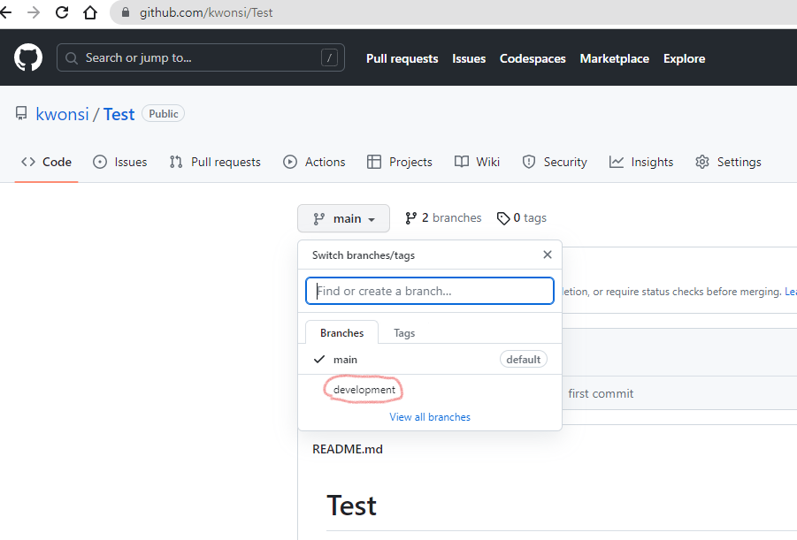Viewport: 797px width, 540px height.
Task: Switch to the Branches tab in popup
Action: [341, 332]
